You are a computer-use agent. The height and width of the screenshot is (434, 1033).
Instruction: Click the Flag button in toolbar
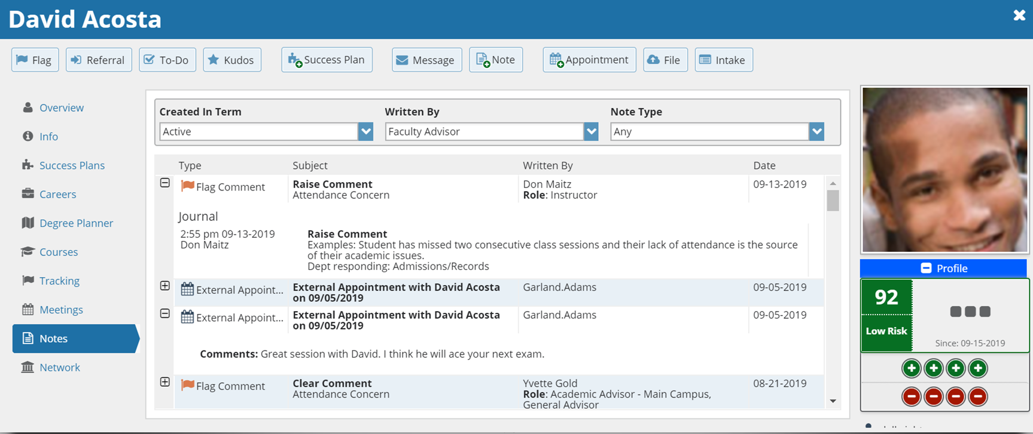[x=35, y=60]
